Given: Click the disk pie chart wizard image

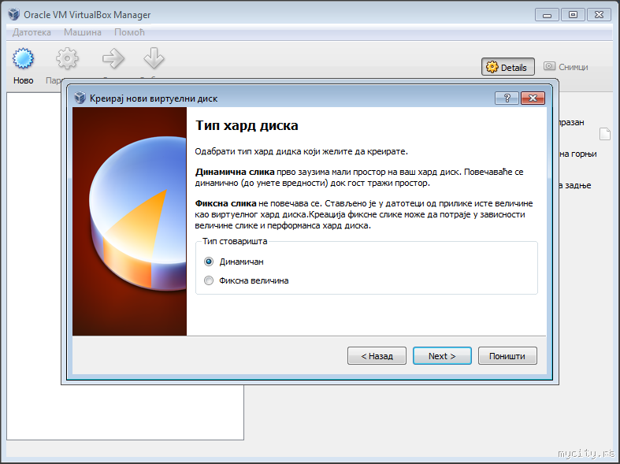Looking at the screenshot, I should (130, 221).
